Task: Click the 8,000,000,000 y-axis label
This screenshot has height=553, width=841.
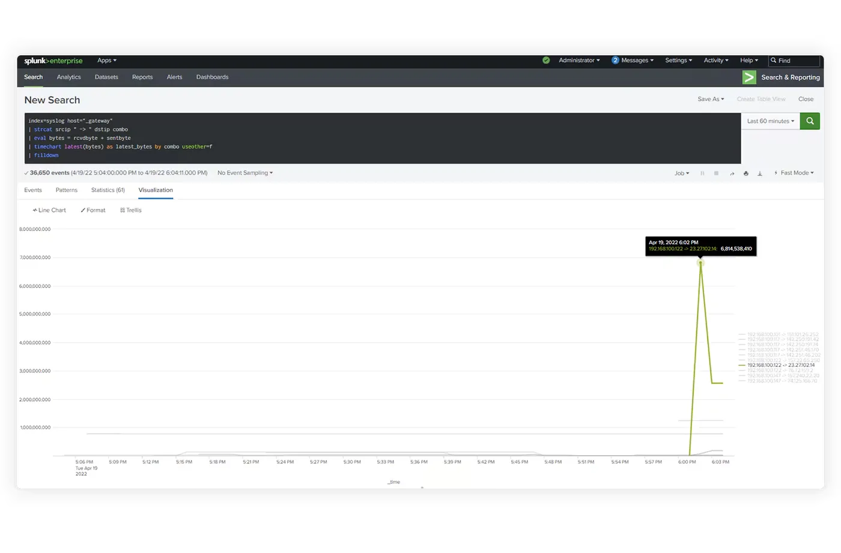Action: coord(35,229)
